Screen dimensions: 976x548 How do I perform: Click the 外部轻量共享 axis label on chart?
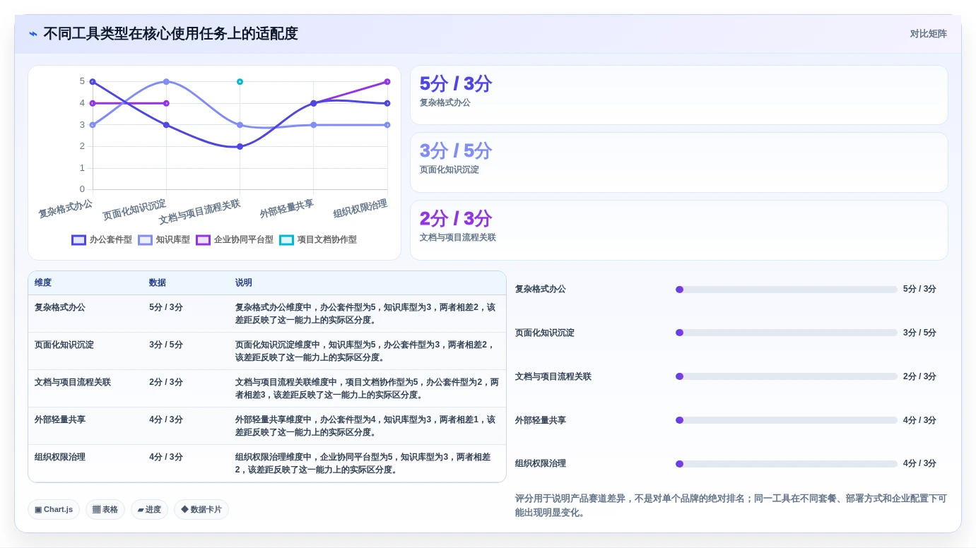[x=286, y=208]
